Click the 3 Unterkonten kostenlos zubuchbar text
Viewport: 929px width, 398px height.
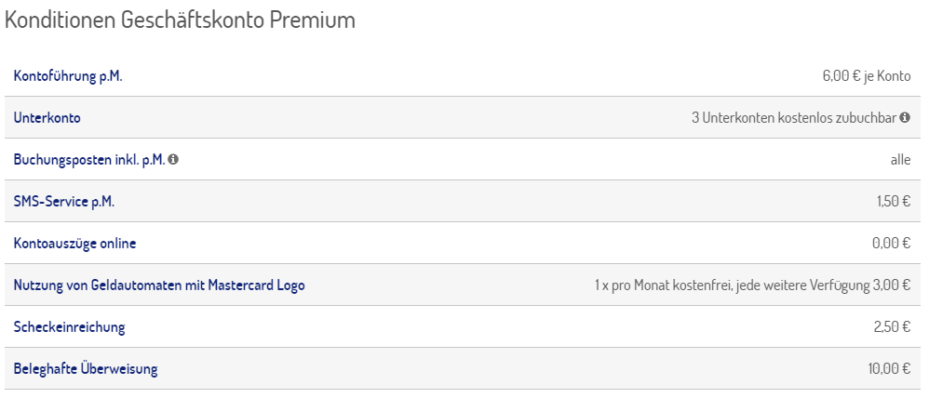pos(794,118)
